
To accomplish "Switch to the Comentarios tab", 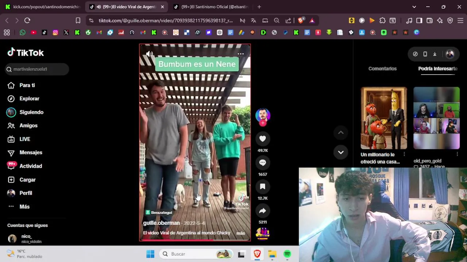I will 382,68.
